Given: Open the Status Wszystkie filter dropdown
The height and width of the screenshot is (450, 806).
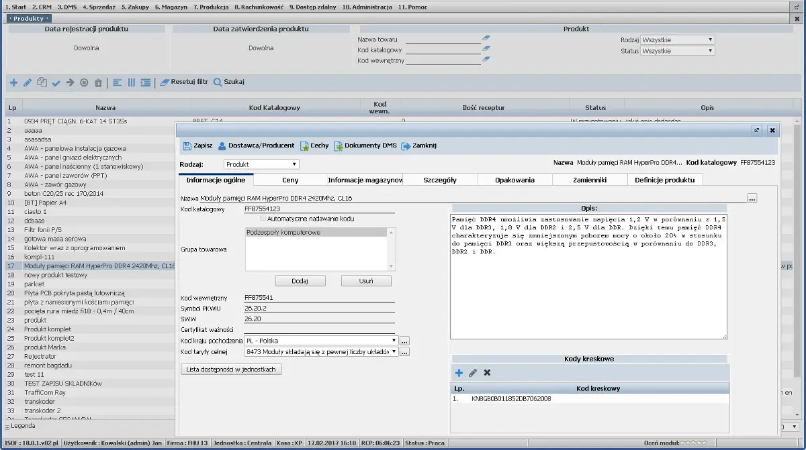Looking at the screenshot, I should point(677,51).
